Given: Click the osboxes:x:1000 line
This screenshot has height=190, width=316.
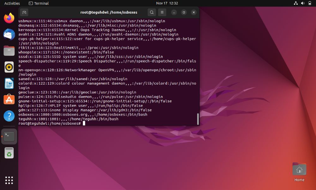Looking at the screenshot, I should pos(83,115).
